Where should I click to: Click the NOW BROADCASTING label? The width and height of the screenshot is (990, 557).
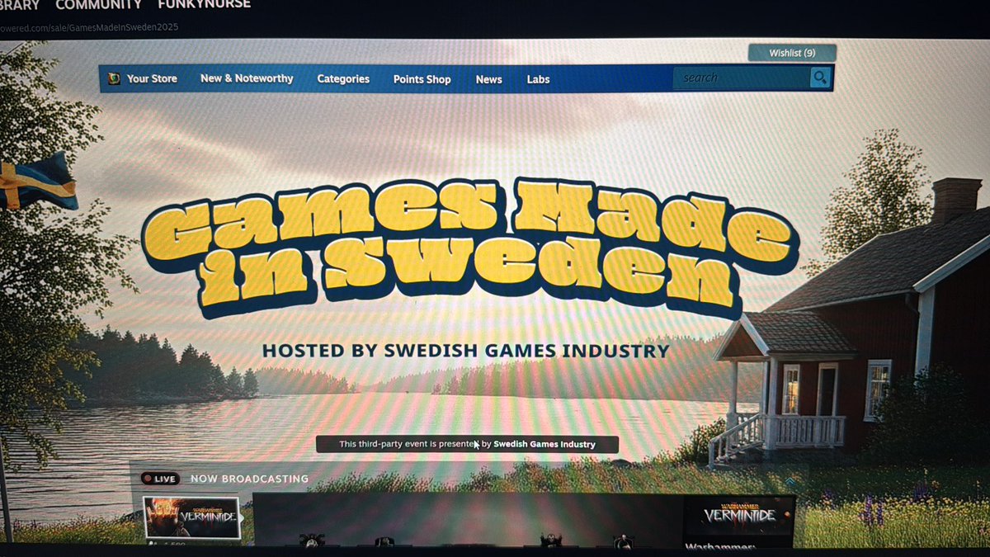click(x=249, y=479)
